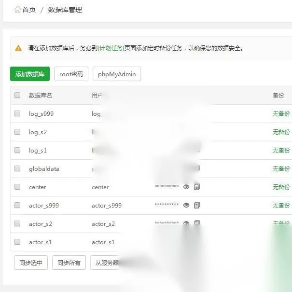Click 无备份 for center
Viewport: 292px width, 292px height.
(281, 187)
